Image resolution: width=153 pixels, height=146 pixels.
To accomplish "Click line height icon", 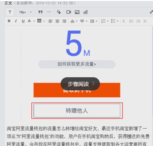I will pos(92,21).
